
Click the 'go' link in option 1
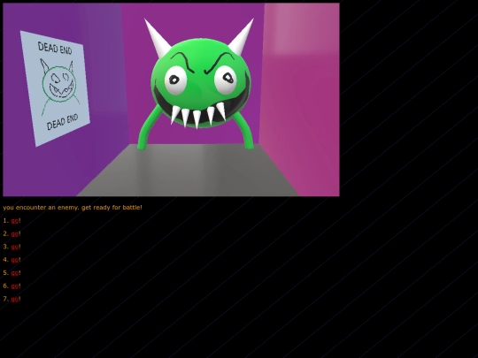(x=15, y=221)
